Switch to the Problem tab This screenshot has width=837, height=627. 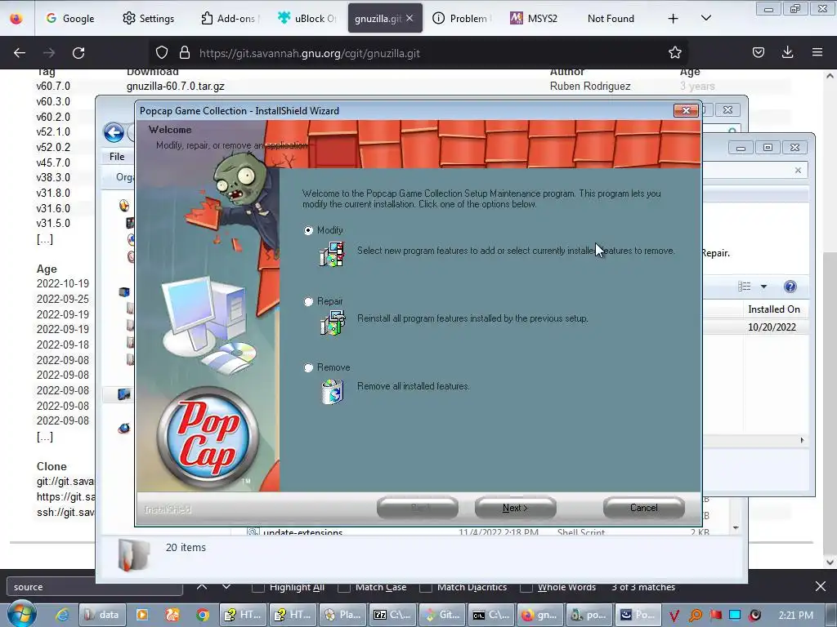461,18
